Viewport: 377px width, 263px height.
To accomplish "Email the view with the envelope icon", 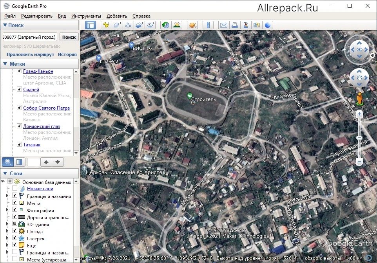I will pyautogui.click(x=224, y=25).
